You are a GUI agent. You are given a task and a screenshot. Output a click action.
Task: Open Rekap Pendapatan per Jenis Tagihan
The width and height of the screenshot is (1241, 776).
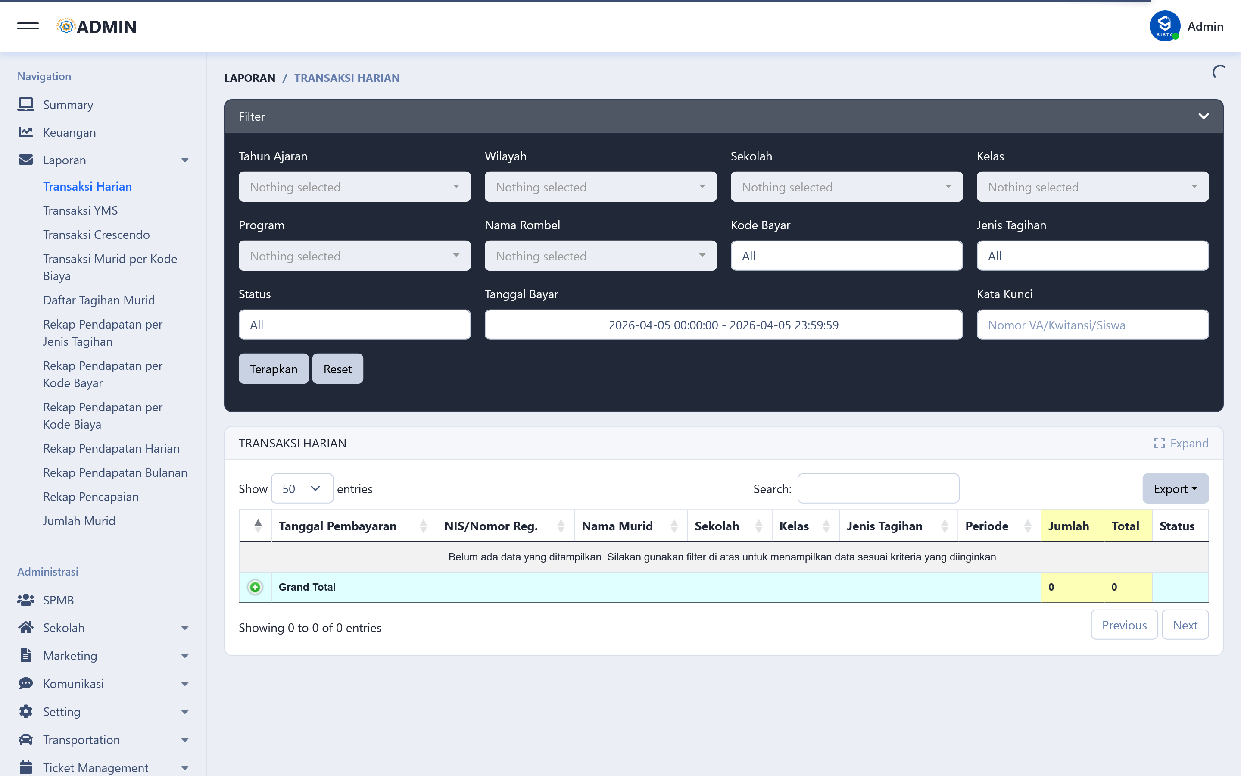point(103,332)
